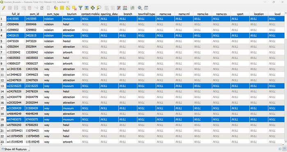Click osm_id cell 13330042
Screen dimensions: 287x152
pyautogui.click(x=34, y=52)
